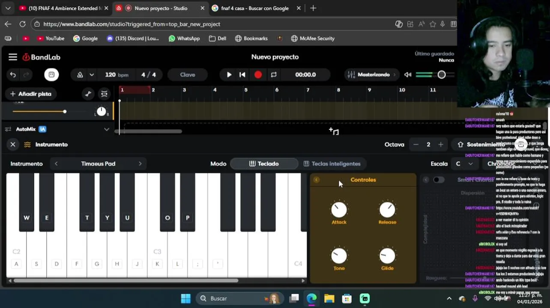
Task: Adjust the master volume slider knob
Action: [442, 75]
